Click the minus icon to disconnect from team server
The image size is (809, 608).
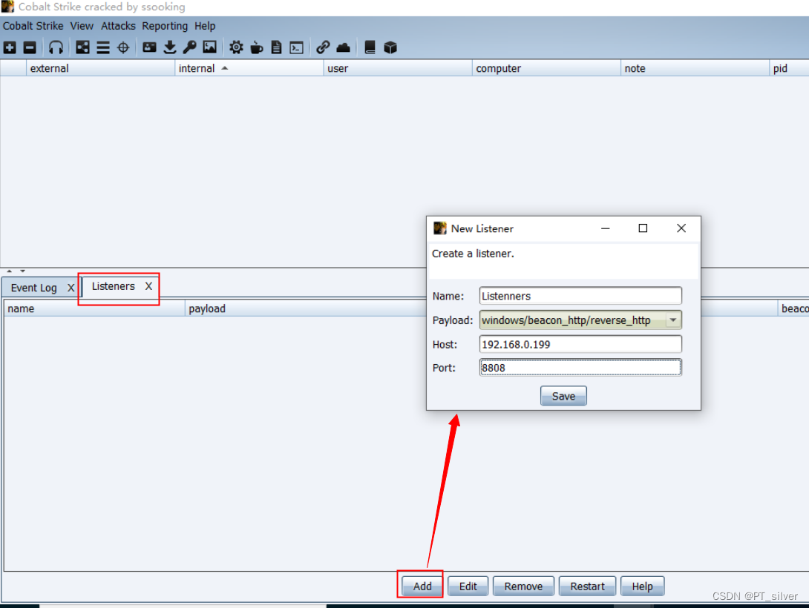[x=30, y=48]
